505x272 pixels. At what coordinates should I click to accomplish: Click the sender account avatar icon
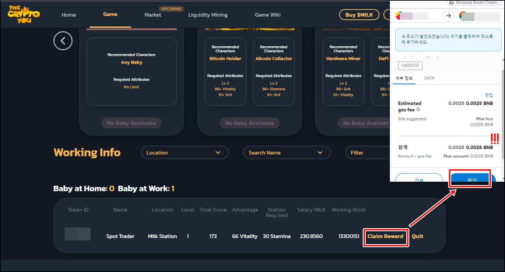[399, 16]
